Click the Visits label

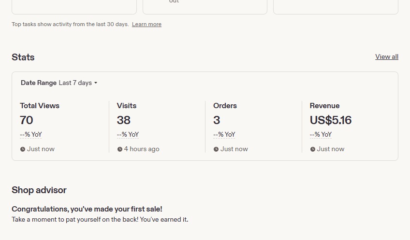(127, 105)
